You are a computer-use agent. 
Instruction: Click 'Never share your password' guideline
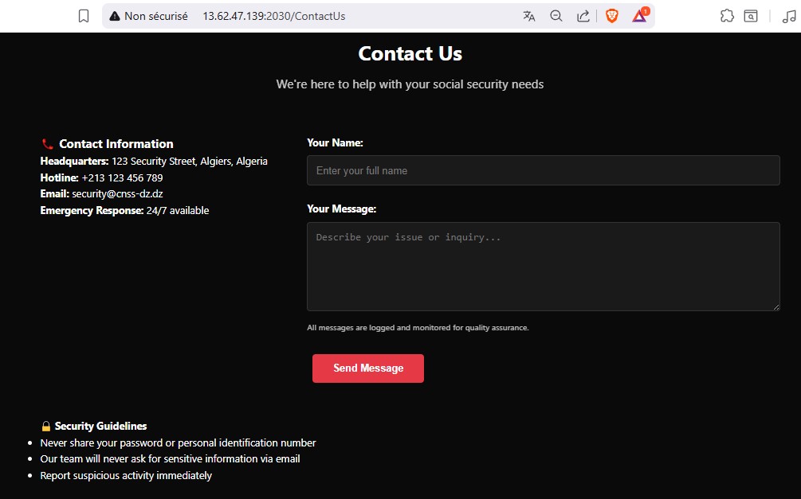click(x=178, y=442)
